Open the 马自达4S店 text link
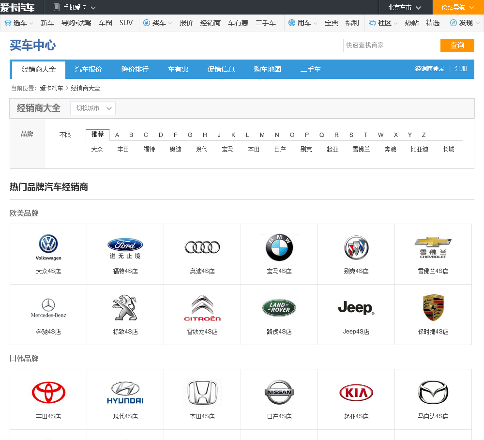This screenshot has height=440, width=484. (x=433, y=416)
